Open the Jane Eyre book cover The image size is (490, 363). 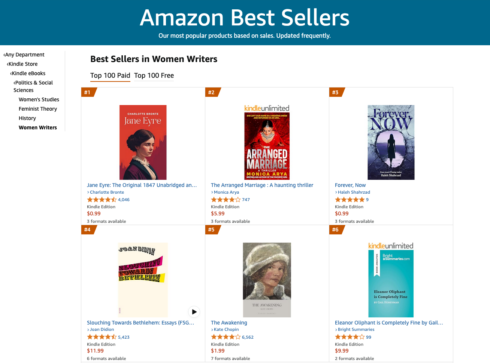(x=143, y=142)
